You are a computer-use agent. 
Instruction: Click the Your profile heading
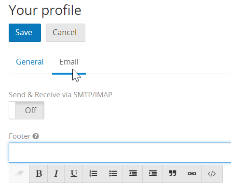[x=45, y=10]
